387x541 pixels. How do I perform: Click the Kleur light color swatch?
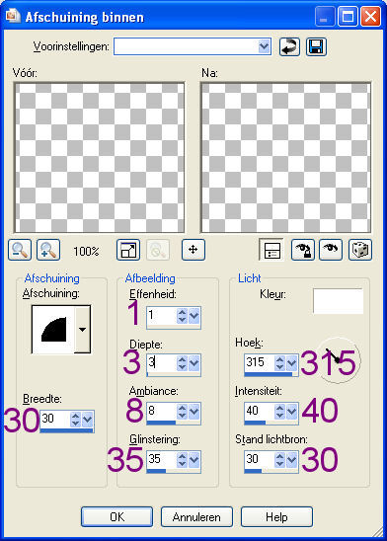click(338, 301)
